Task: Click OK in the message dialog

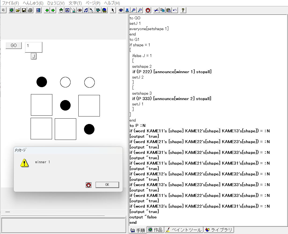Action: (x=107, y=185)
